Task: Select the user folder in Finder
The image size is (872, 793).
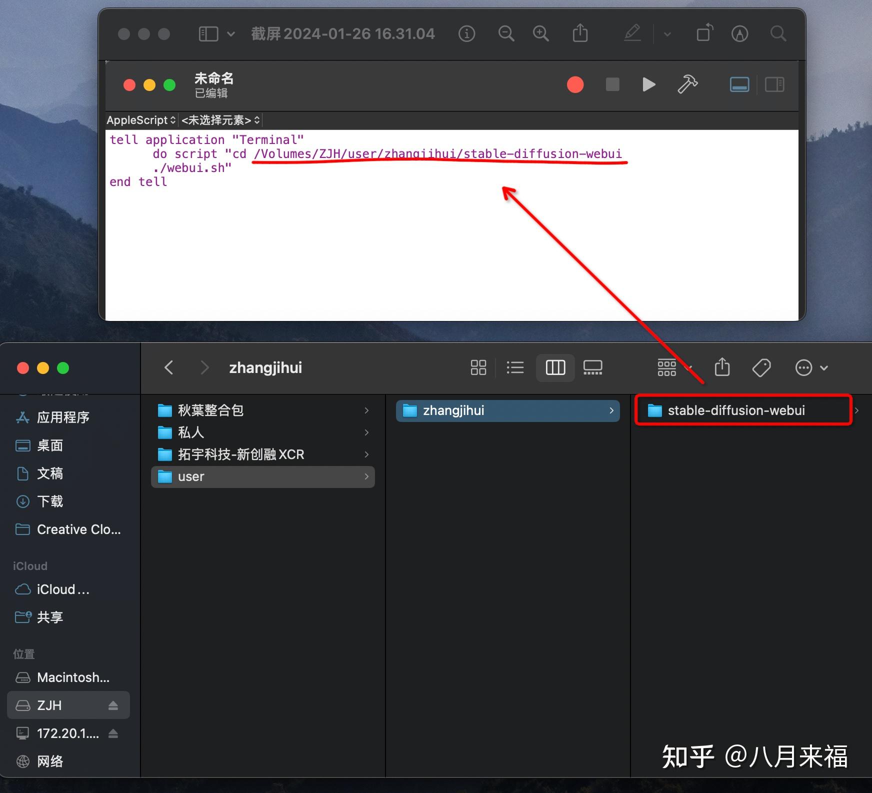Action: click(263, 476)
